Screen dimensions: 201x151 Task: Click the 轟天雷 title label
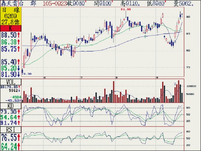tap(9, 3)
